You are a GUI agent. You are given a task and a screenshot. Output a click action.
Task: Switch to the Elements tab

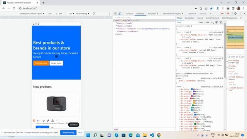[x=140, y=14]
